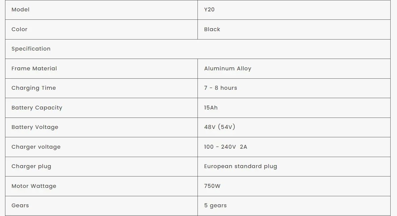
Task: Click the 'Charging Time' label
Action: [34, 88]
